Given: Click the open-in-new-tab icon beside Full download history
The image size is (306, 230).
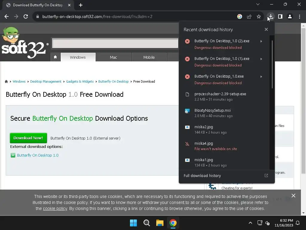Looking at the screenshot, I should (266, 175).
